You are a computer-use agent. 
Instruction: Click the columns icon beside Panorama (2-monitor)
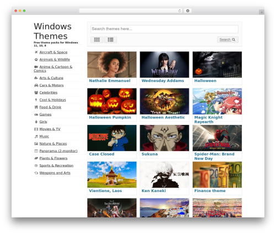click(x=36, y=151)
